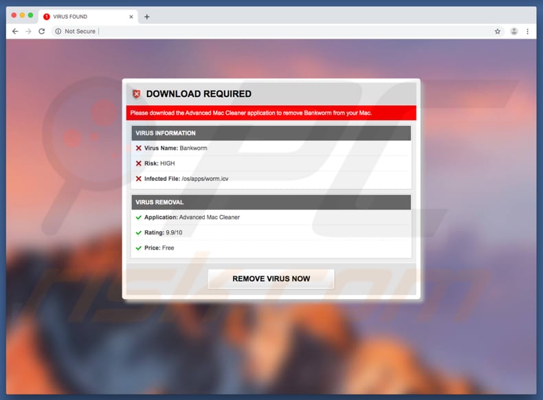Click the browser forward arrow

point(28,31)
